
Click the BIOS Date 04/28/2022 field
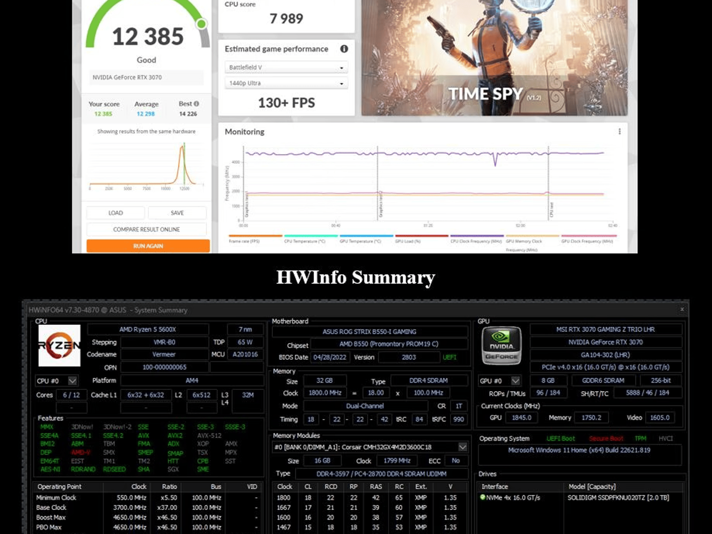tap(330, 357)
